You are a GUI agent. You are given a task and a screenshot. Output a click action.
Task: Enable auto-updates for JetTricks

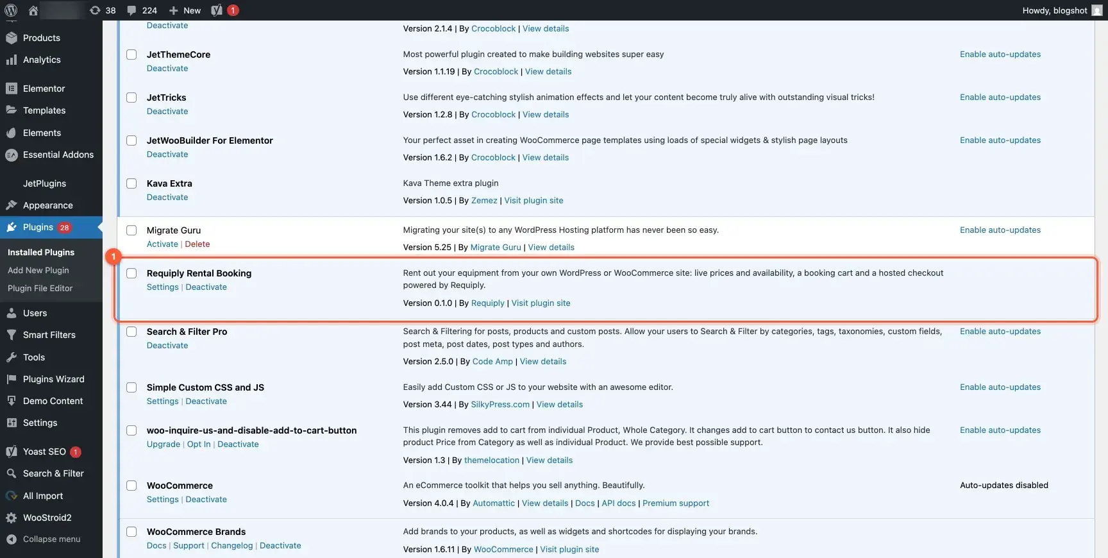(x=1000, y=97)
